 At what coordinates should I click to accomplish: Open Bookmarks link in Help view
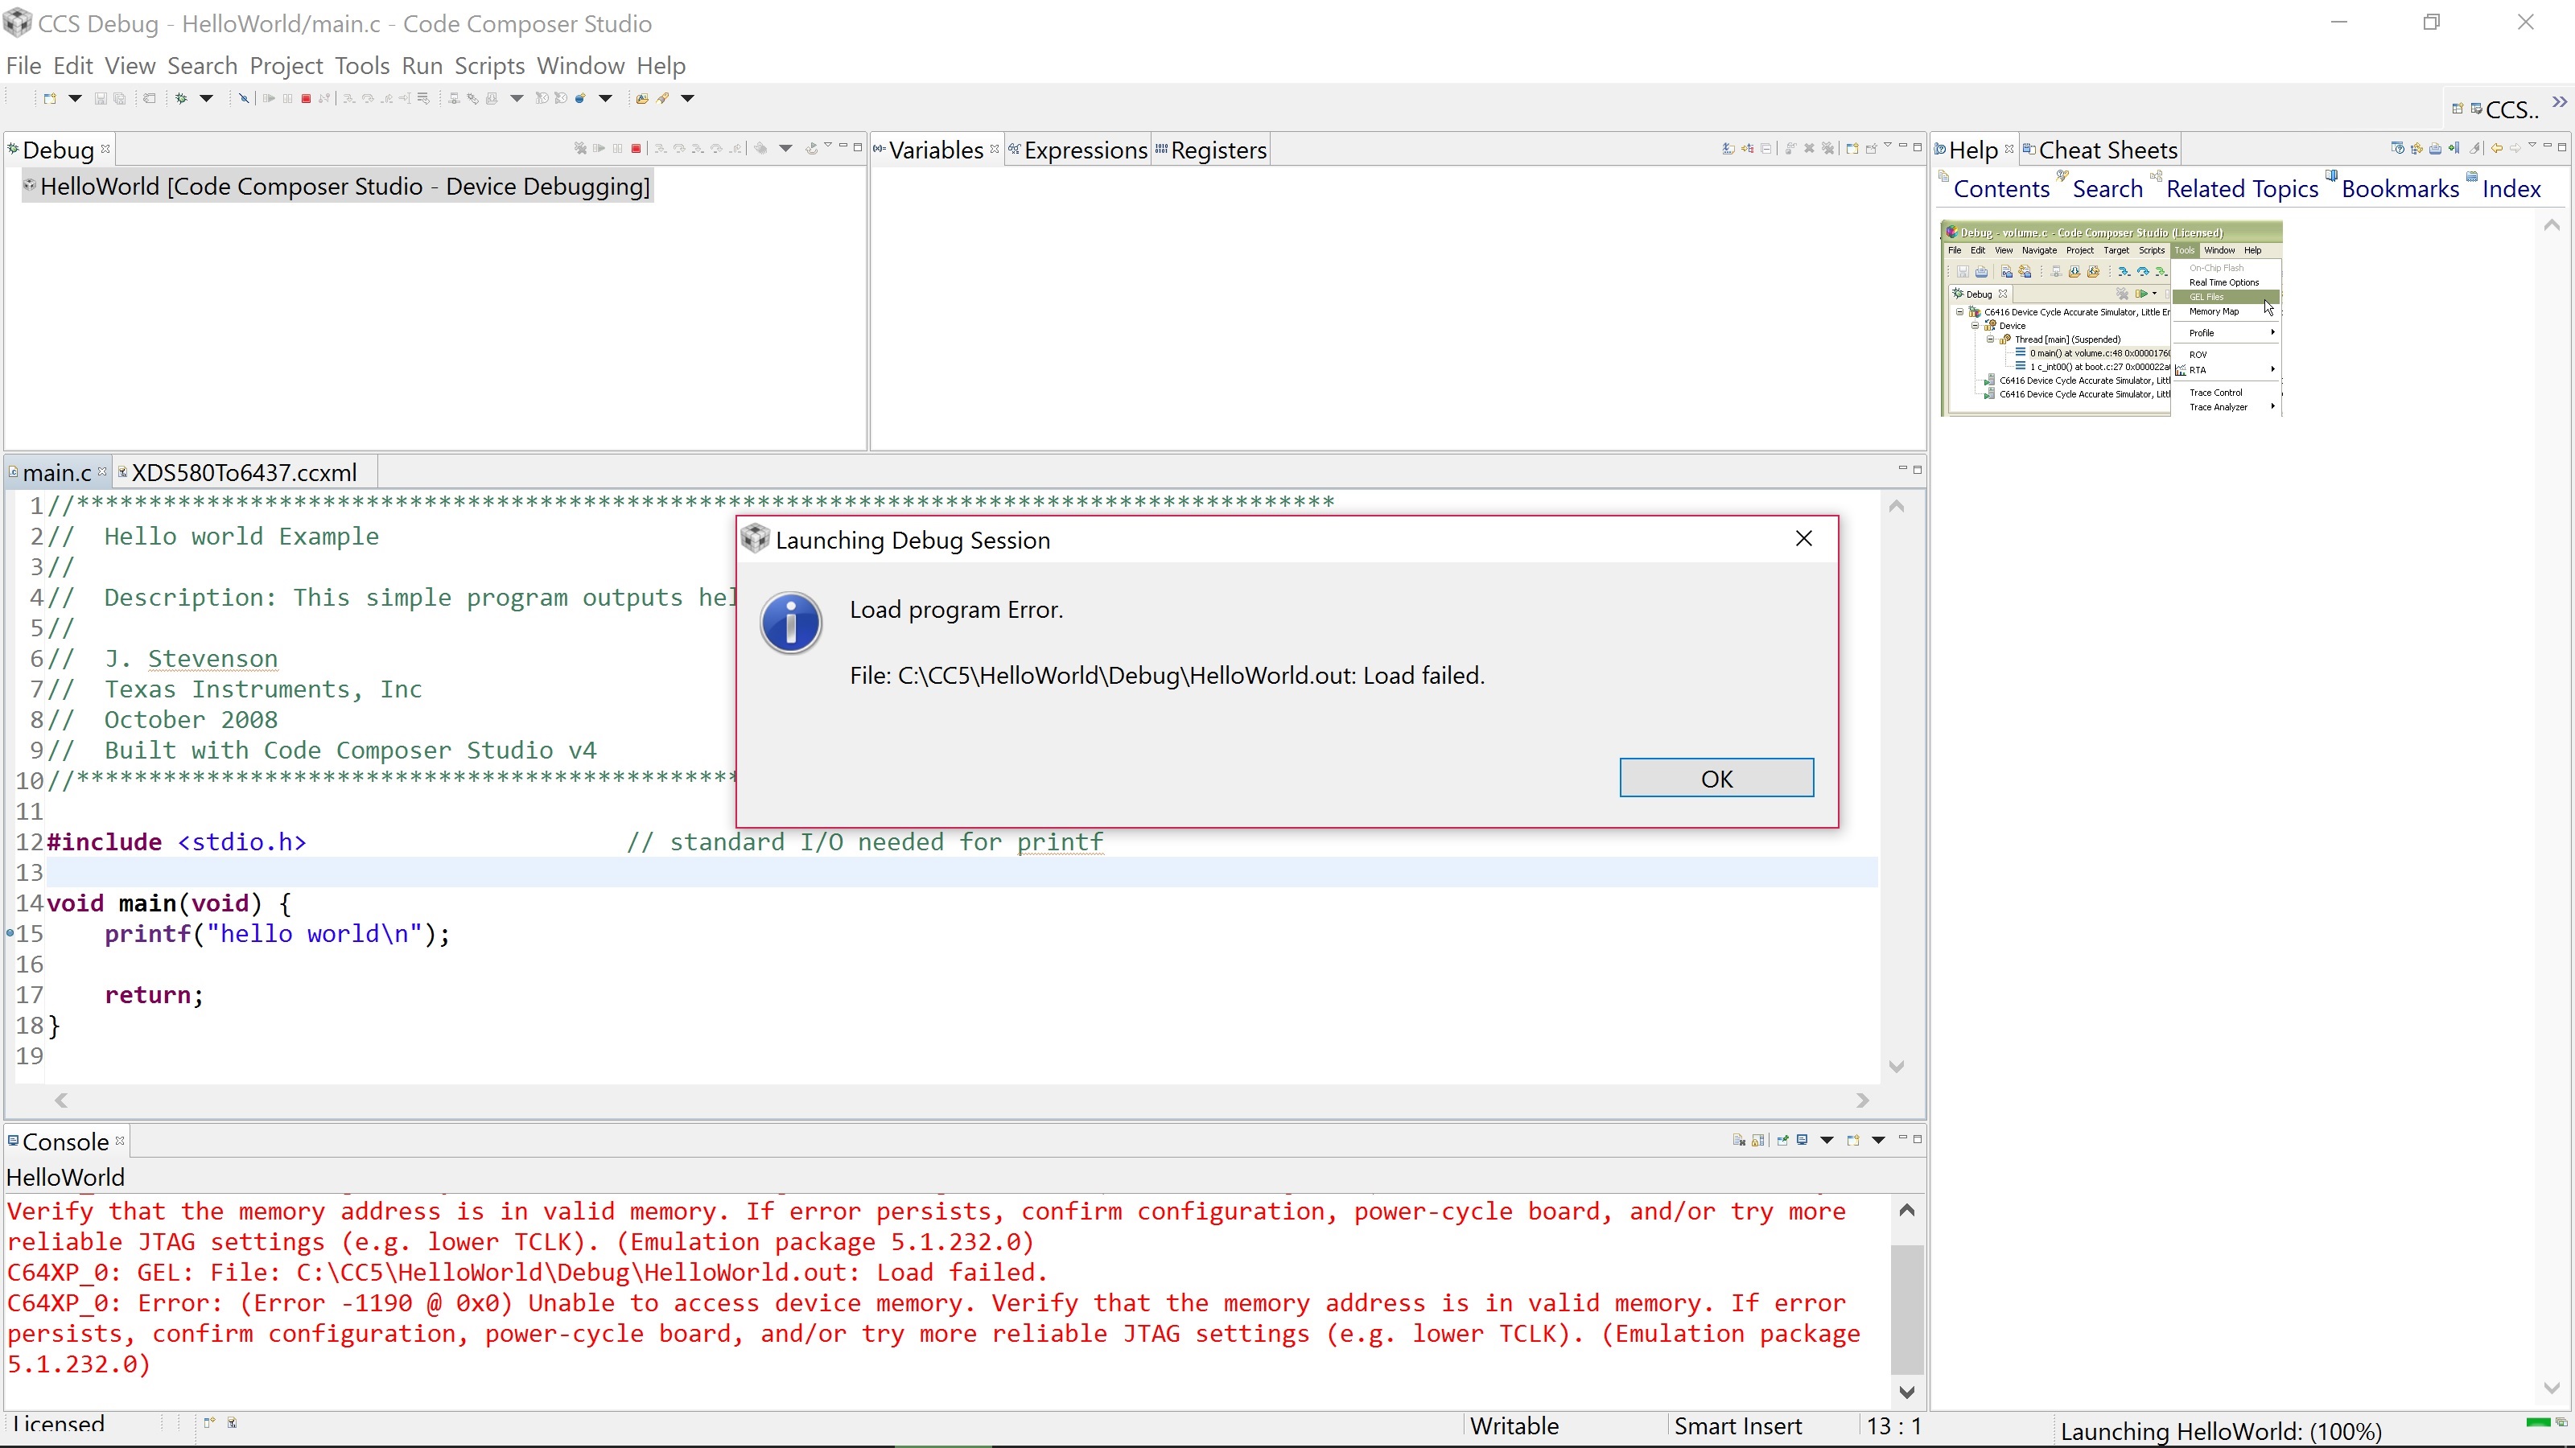pyautogui.click(x=2400, y=189)
